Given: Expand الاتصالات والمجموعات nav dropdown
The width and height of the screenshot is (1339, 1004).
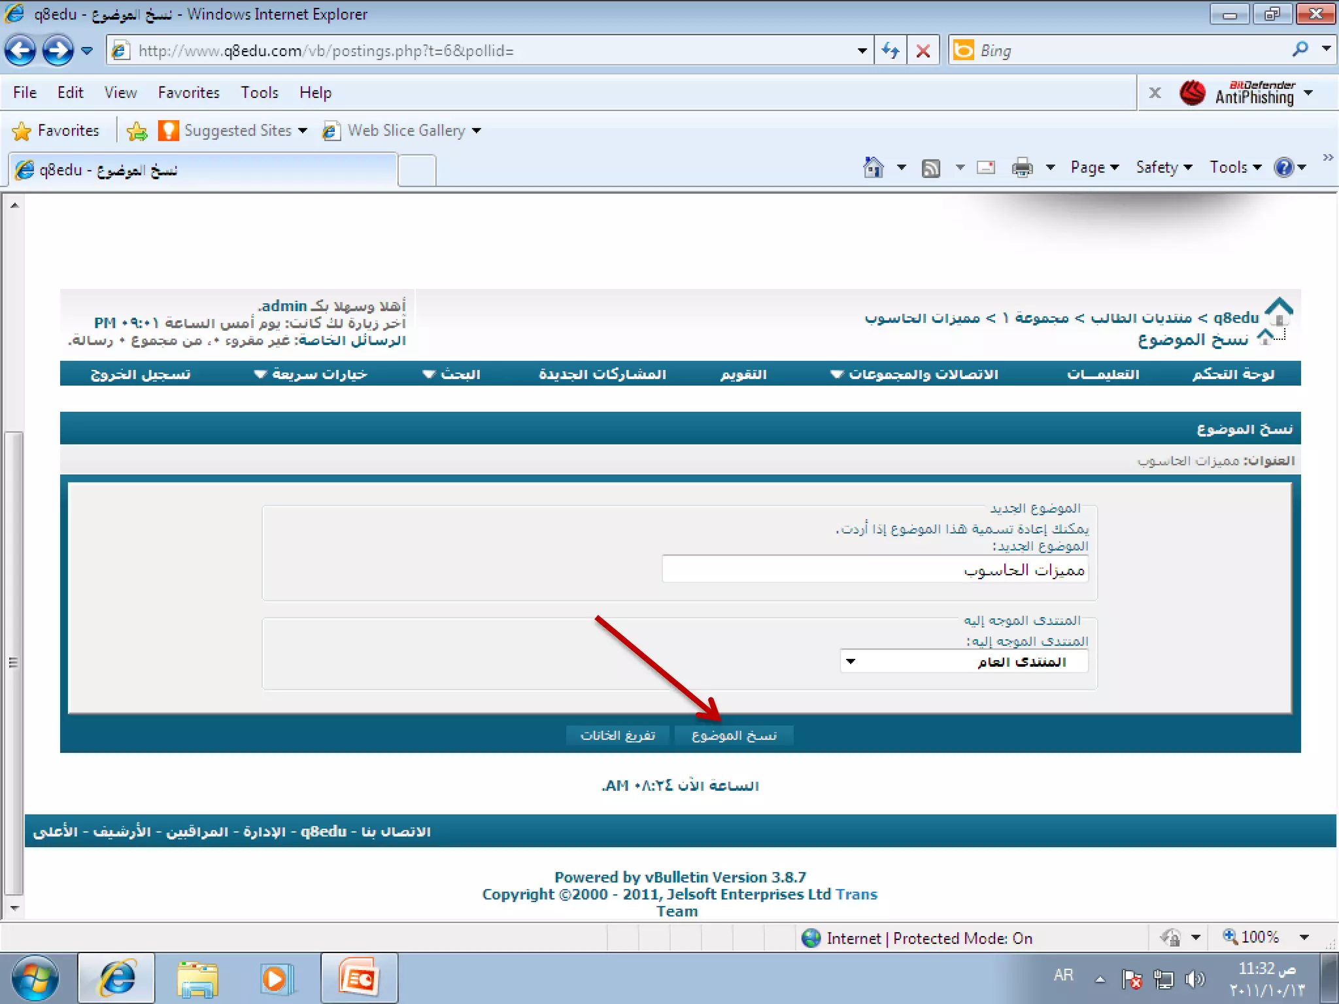Looking at the screenshot, I should (914, 374).
